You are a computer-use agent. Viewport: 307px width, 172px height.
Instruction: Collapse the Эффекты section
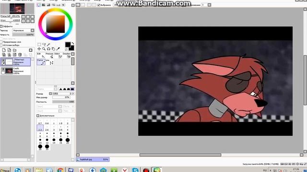point(1,26)
